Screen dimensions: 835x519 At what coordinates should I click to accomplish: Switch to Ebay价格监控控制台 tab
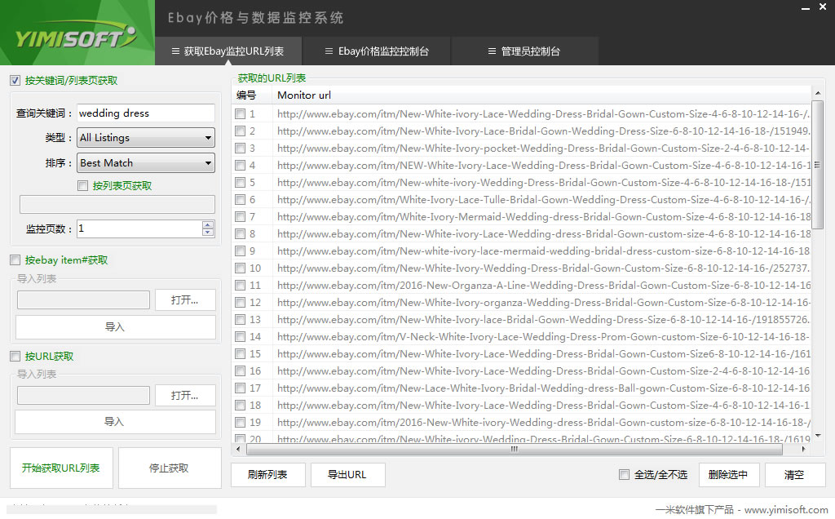click(377, 51)
